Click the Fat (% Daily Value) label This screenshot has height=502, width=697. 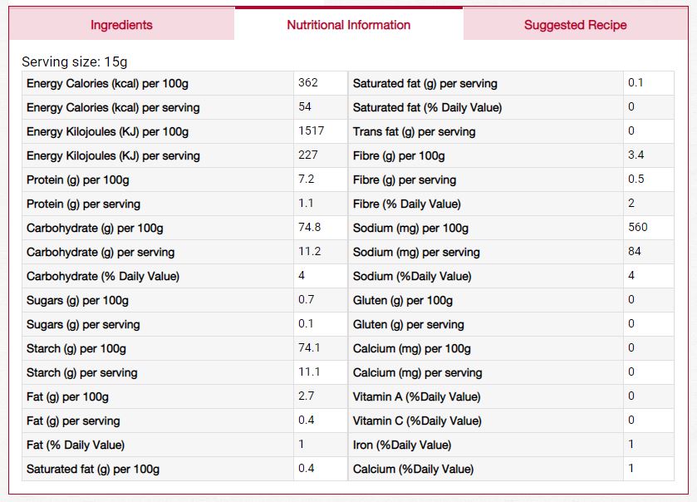point(76,445)
